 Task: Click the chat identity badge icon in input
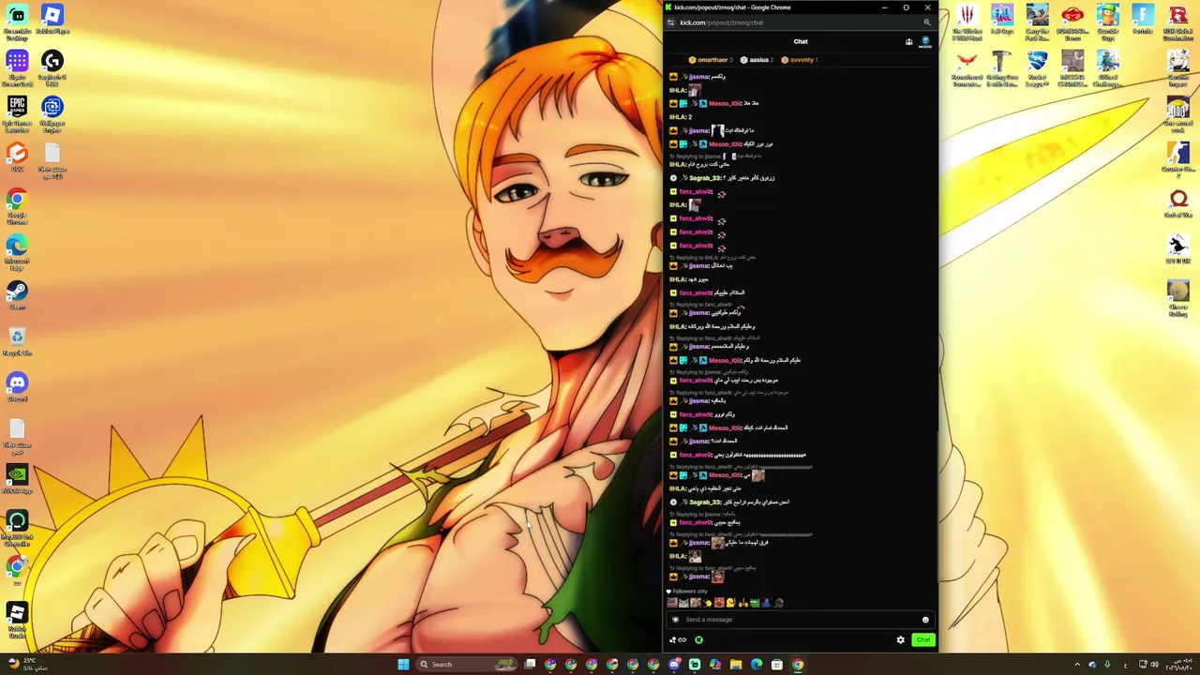[x=675, y=620]
